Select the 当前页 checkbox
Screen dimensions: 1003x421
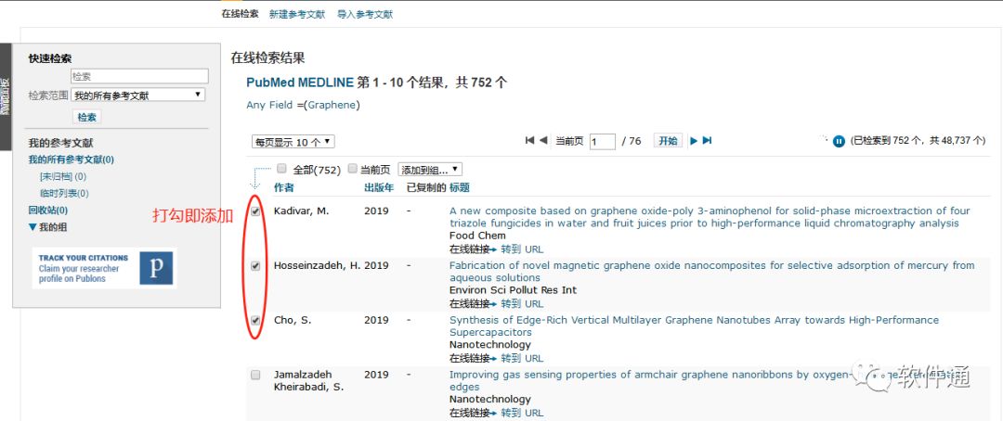pos(353,170)
